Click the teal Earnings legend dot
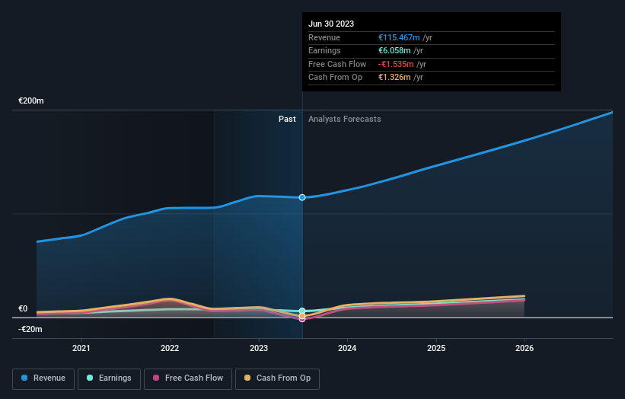 [90, 378]
